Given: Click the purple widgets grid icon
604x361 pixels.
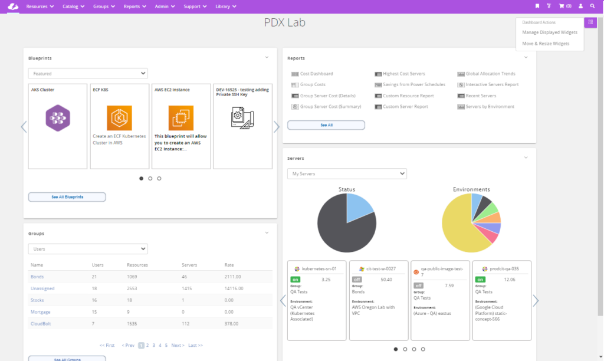Looking at the screenshot, I should (590, 22).
